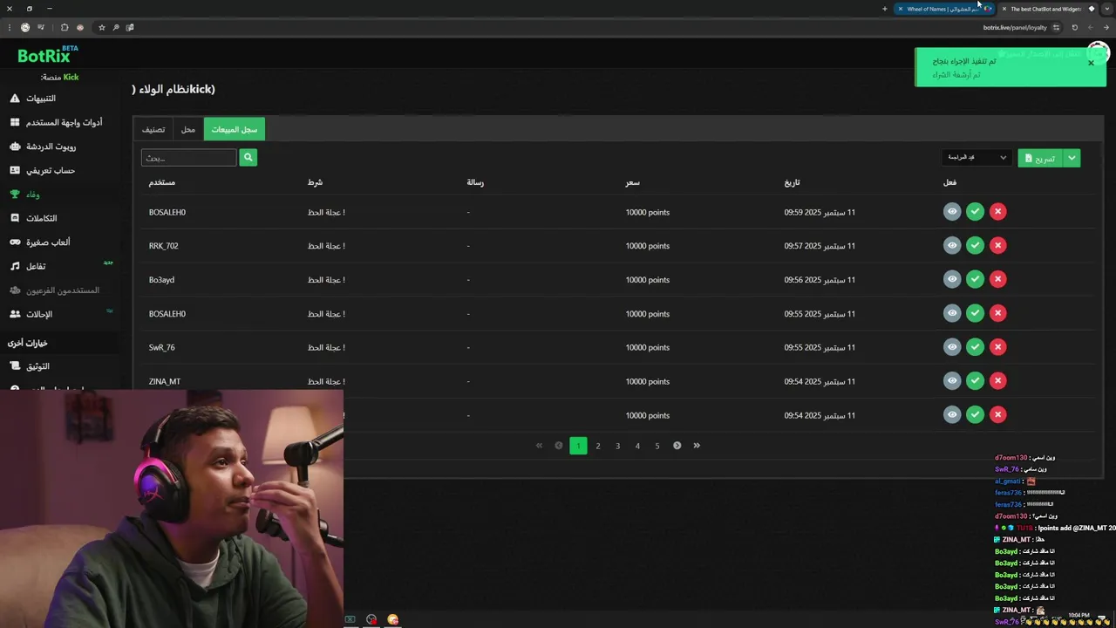Go to page 2 of results

[598, 446]
